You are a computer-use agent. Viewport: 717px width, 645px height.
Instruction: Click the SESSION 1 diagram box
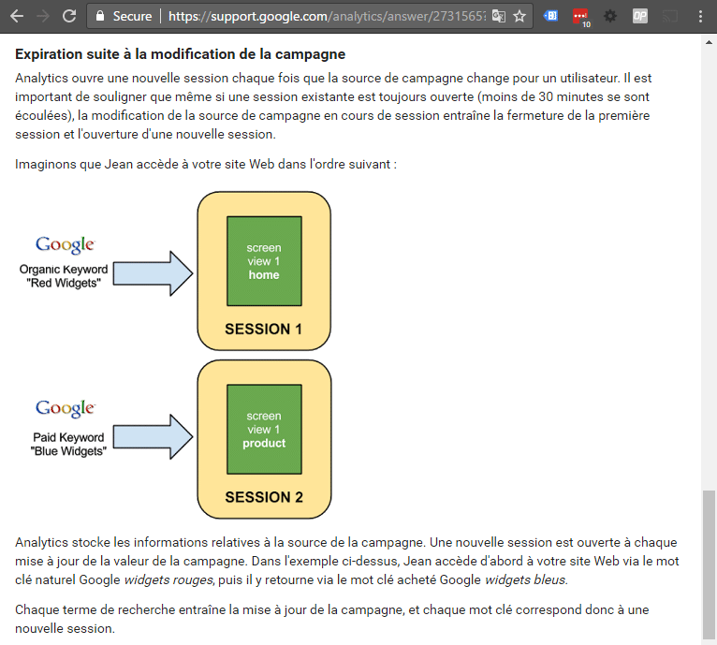pyautogui.click(x=263, y=328)
